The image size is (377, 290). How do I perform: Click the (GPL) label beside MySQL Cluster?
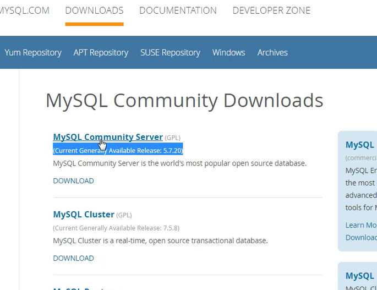click(124, 215)
